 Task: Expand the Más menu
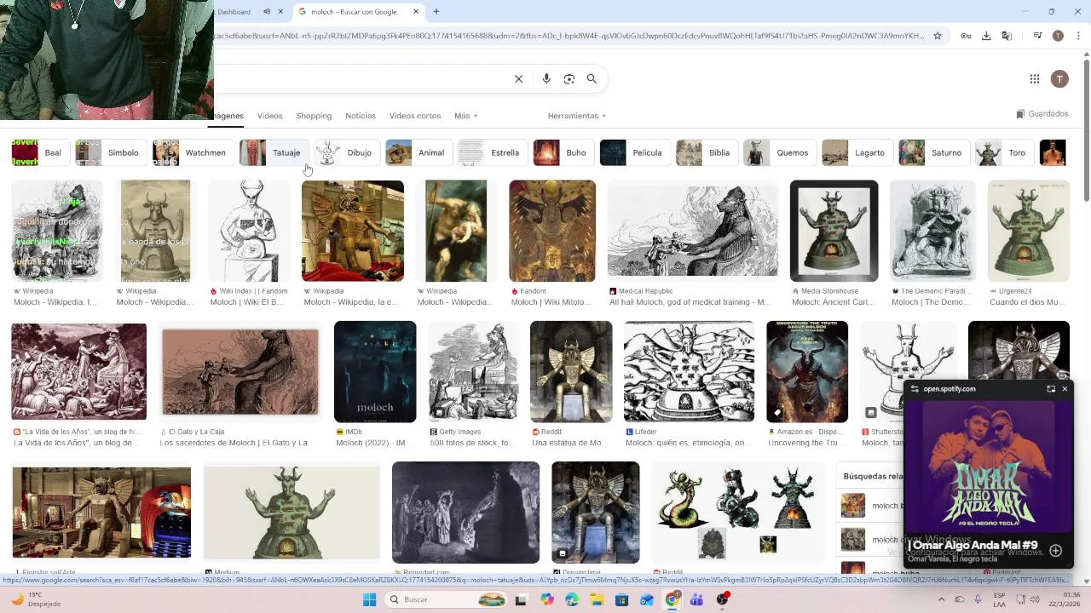[x=466, y=116]
